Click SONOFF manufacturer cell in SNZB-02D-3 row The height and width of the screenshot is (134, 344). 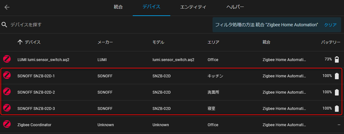click(x=105, y=108)
